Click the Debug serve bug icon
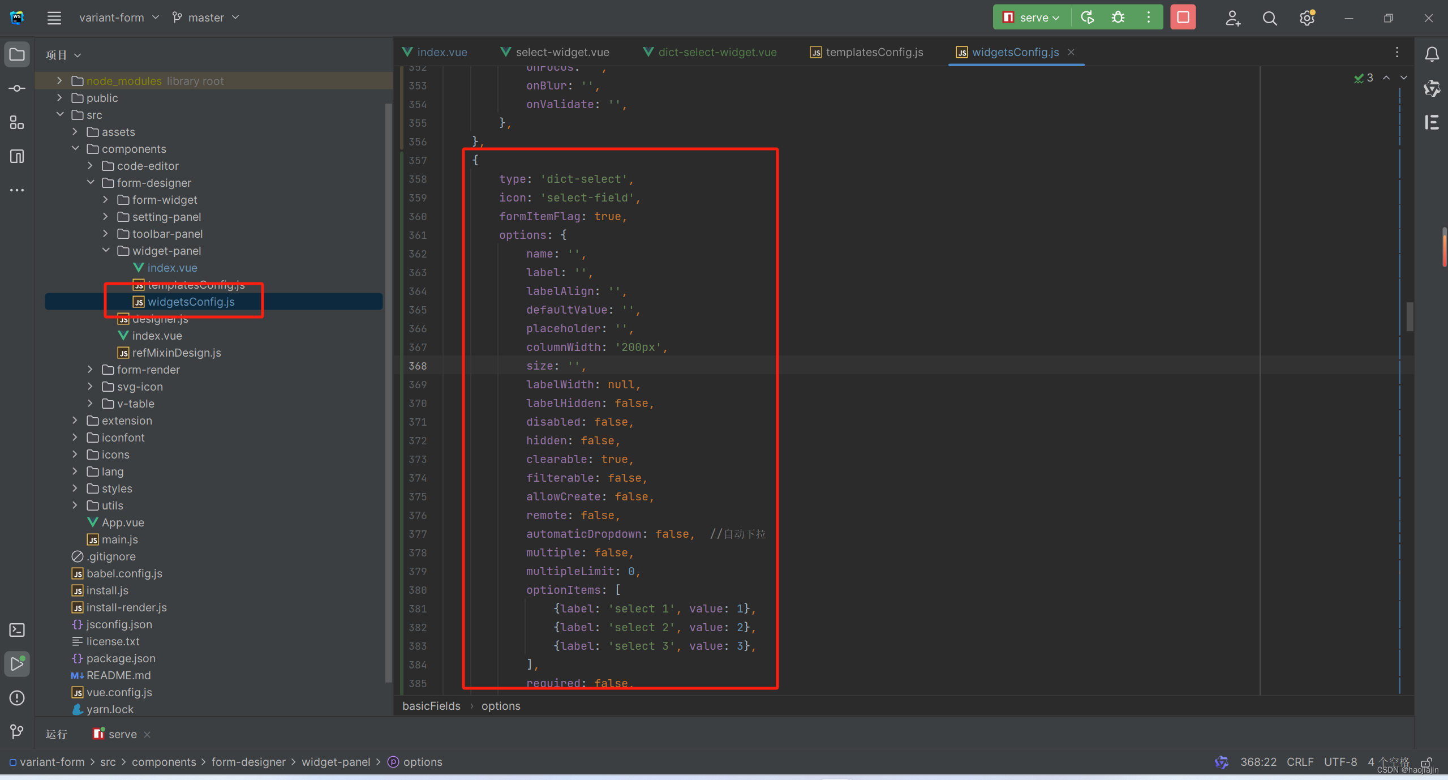 pos(1118,18)
